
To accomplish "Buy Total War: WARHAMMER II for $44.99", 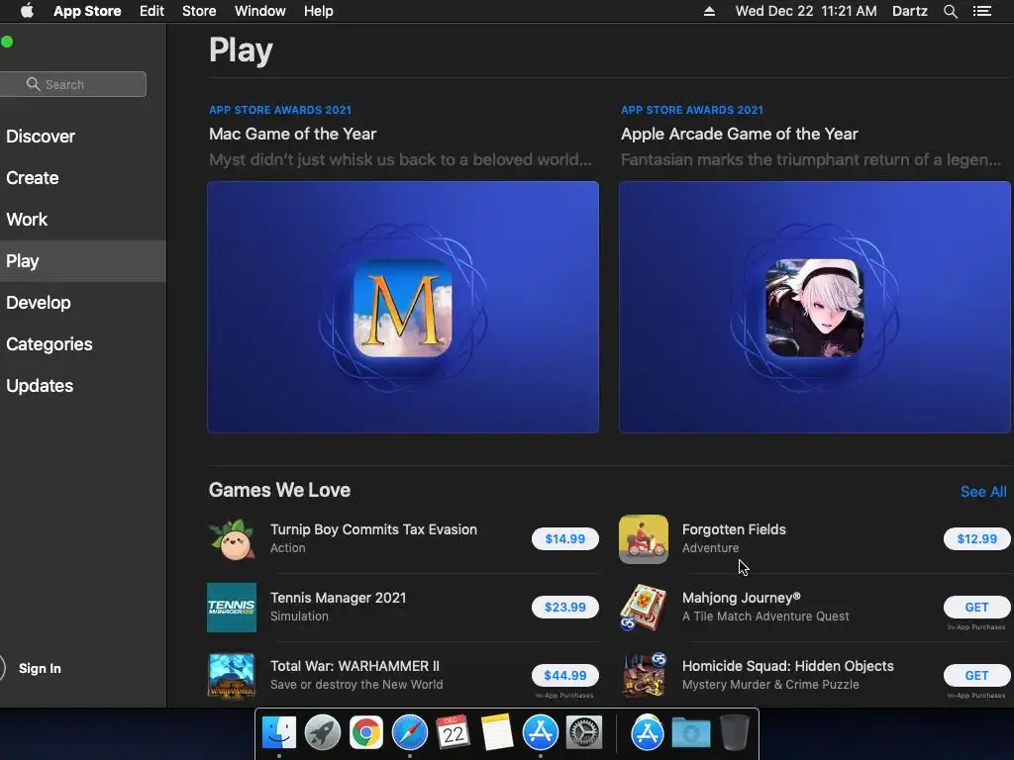I will click(565, 675).
